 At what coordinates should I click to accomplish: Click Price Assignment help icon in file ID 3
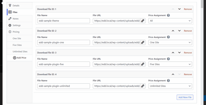coord(168,59)
